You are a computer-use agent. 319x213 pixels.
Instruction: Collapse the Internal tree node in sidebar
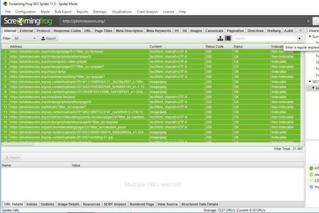click(313, 88)
